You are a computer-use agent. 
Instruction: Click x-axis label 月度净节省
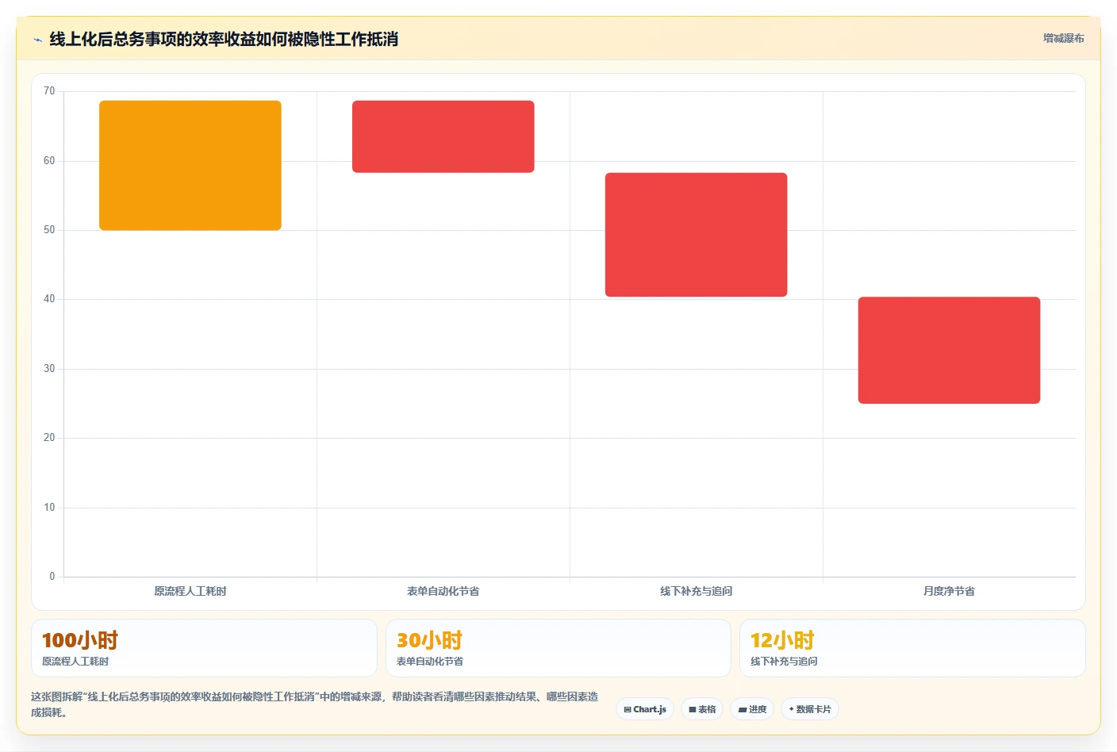[949, 591]
